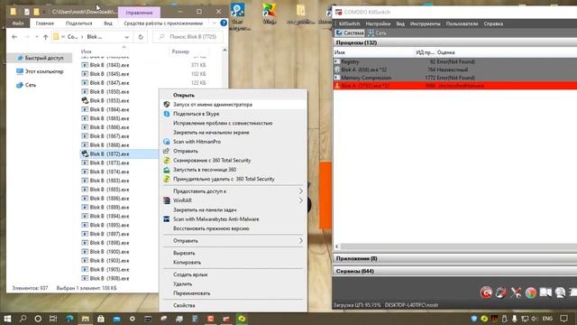Open Explorer Home ribbon tab

click(x=44, y=23)
